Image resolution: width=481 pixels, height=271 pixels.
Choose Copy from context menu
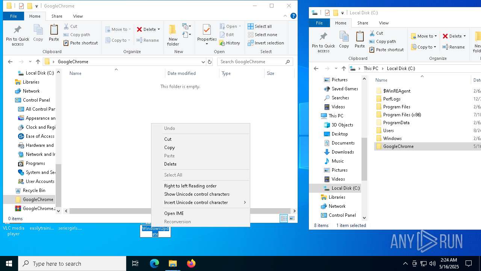point(201,148)
